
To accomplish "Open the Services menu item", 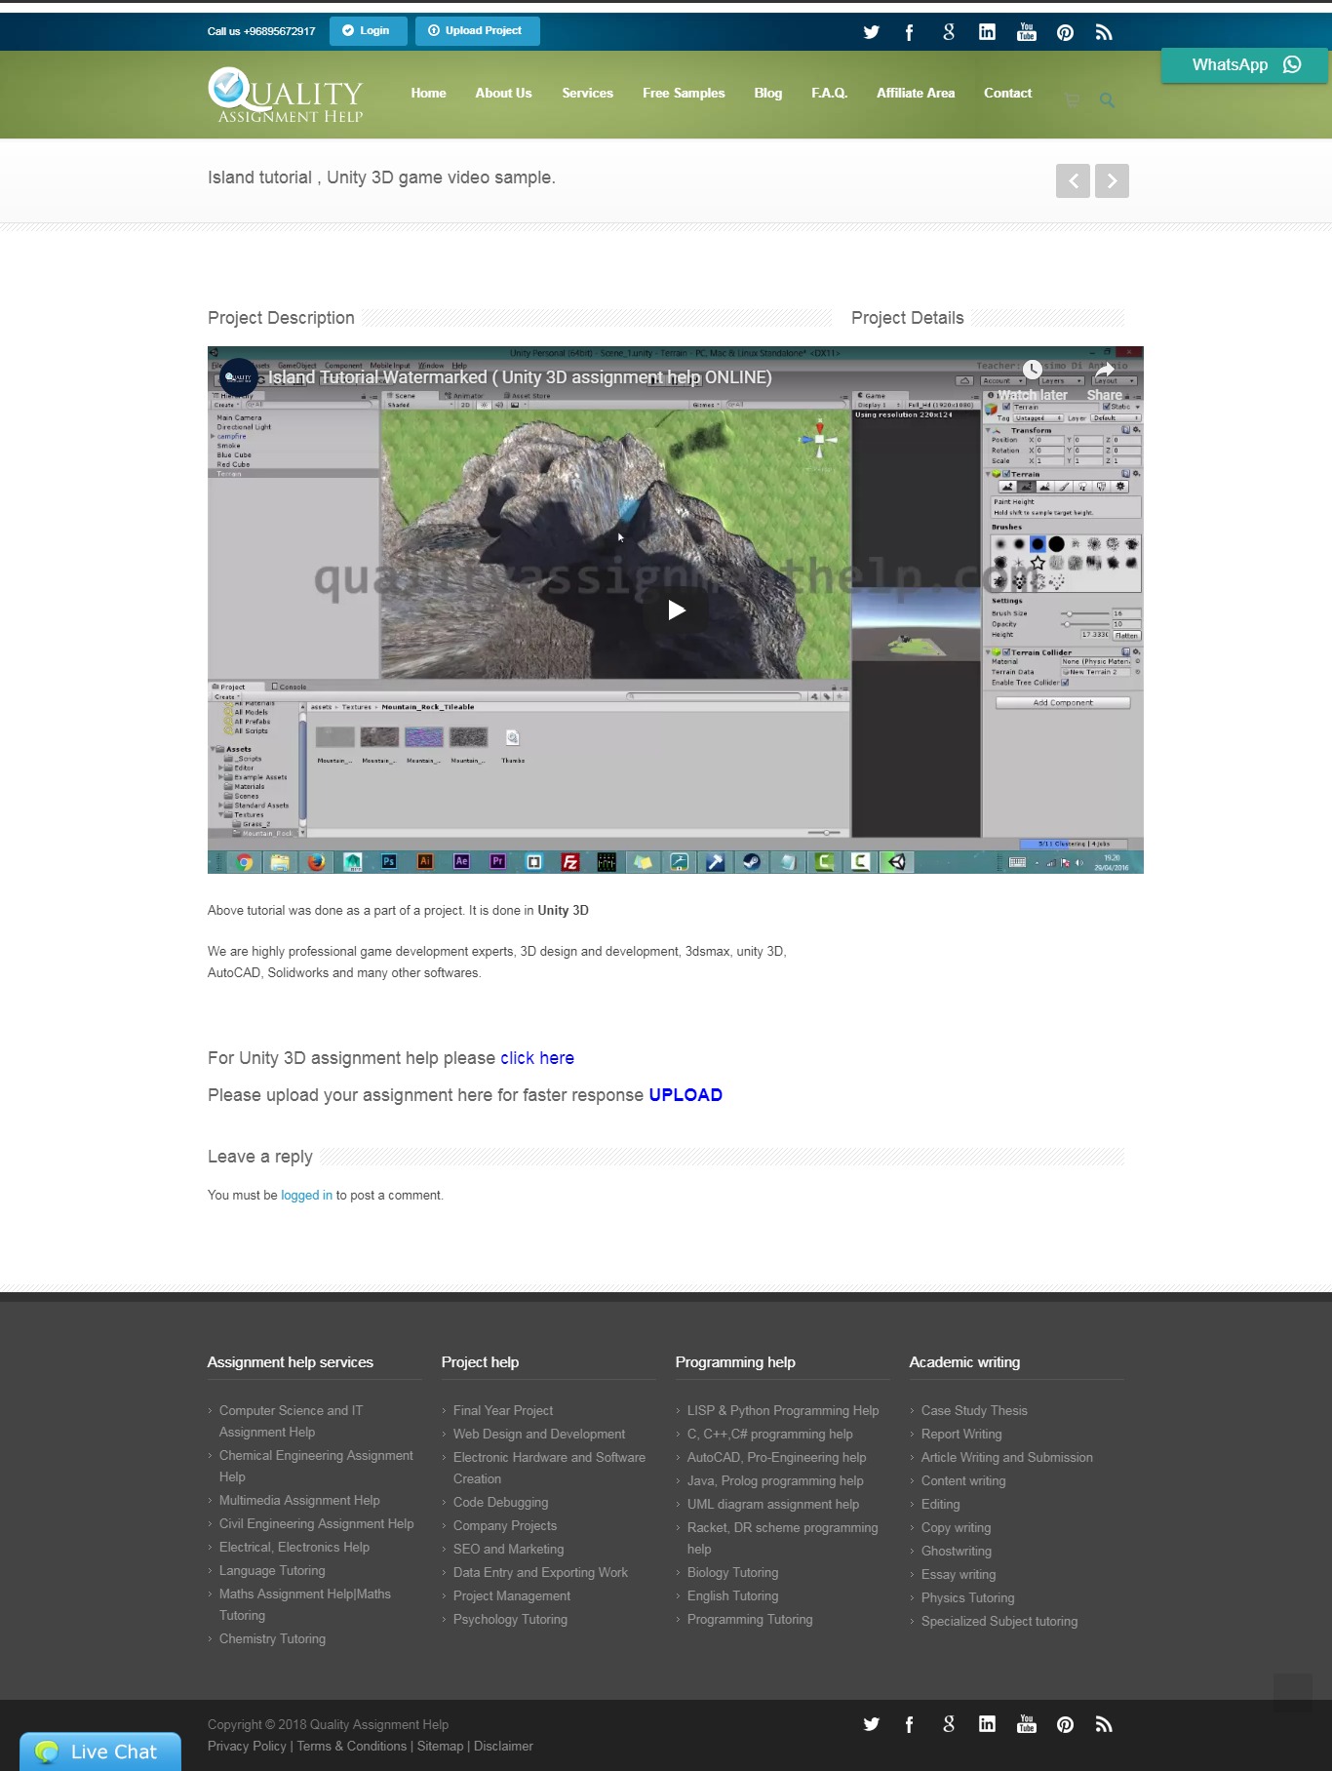I will [587, 93].
